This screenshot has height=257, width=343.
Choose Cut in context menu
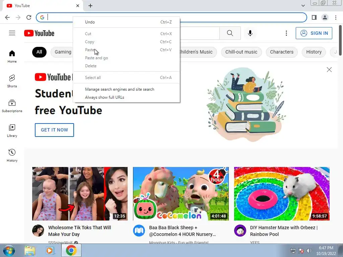pos(126,34)
